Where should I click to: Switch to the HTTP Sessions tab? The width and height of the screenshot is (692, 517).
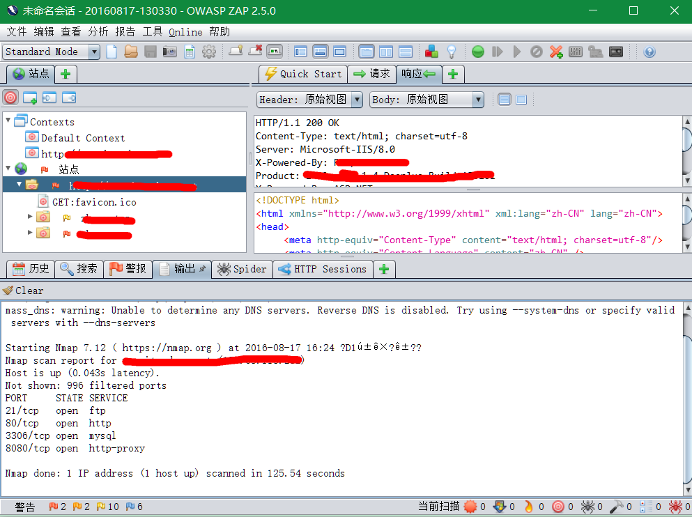[323, 269]
